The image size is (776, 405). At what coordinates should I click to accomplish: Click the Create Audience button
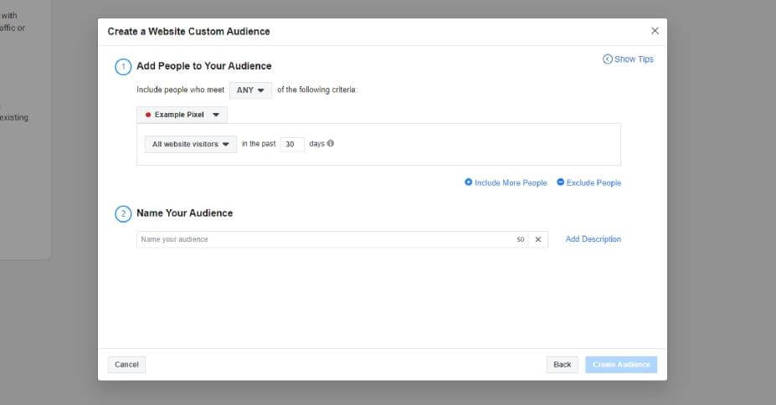tap(621, 365)
